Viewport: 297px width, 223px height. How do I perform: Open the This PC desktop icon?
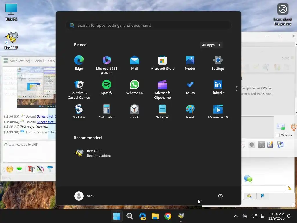click(11, 12)
